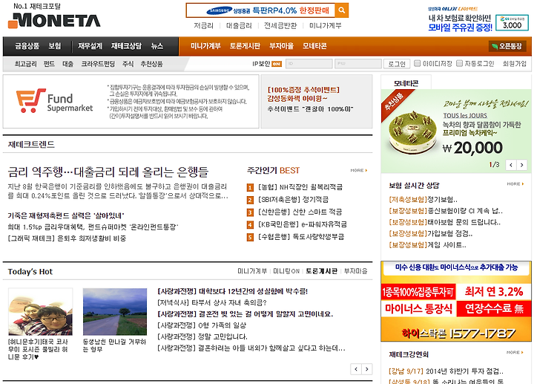Switch Today's Hot to 토론게시판 tab

(321, 271)
